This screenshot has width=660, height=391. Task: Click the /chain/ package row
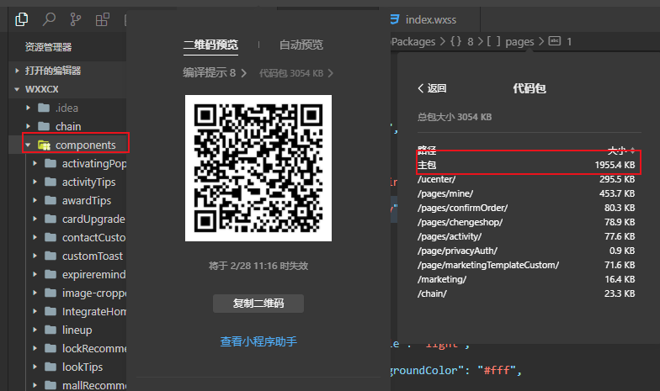pyautogui.click(x=526, y=293)
